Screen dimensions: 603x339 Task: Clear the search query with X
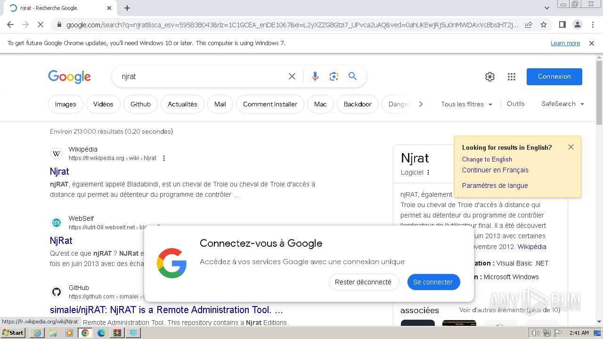pyautogui.click(x=292, y=76)
